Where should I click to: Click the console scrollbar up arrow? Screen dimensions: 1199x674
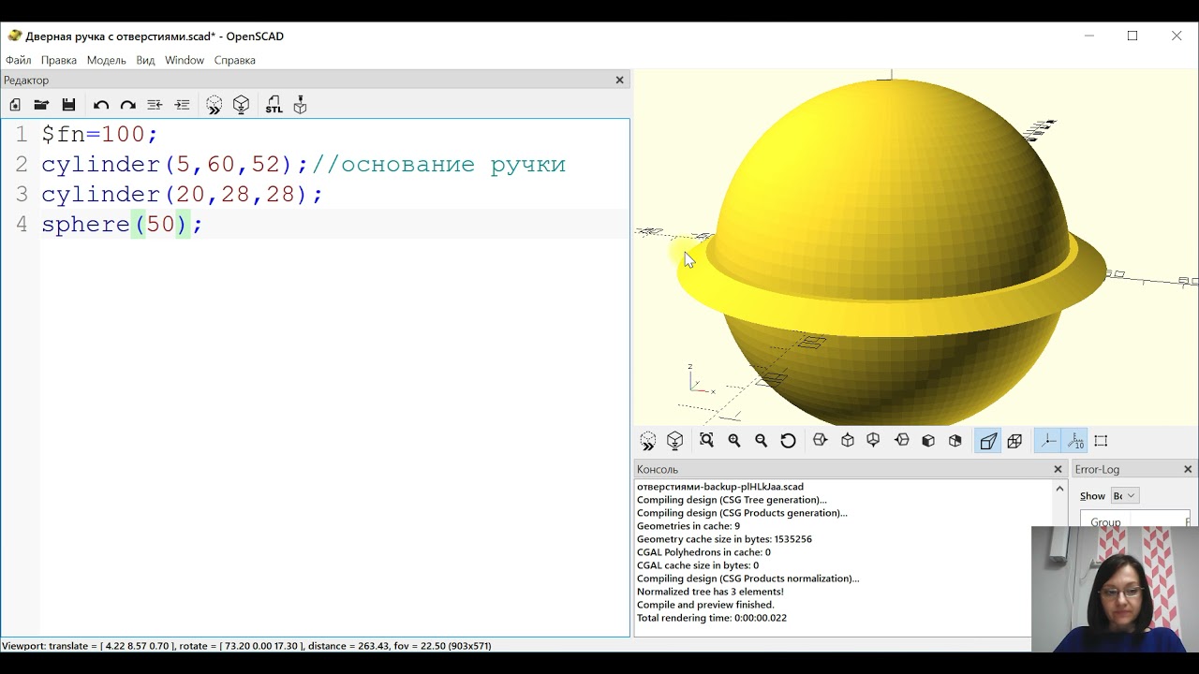pyautogui.click(x=1059, y=489)
